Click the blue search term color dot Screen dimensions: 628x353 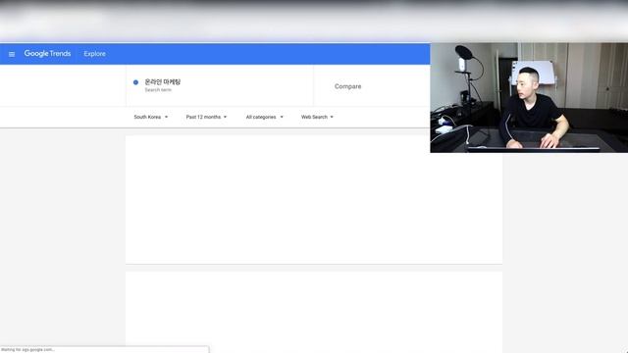tap(135, 82)
